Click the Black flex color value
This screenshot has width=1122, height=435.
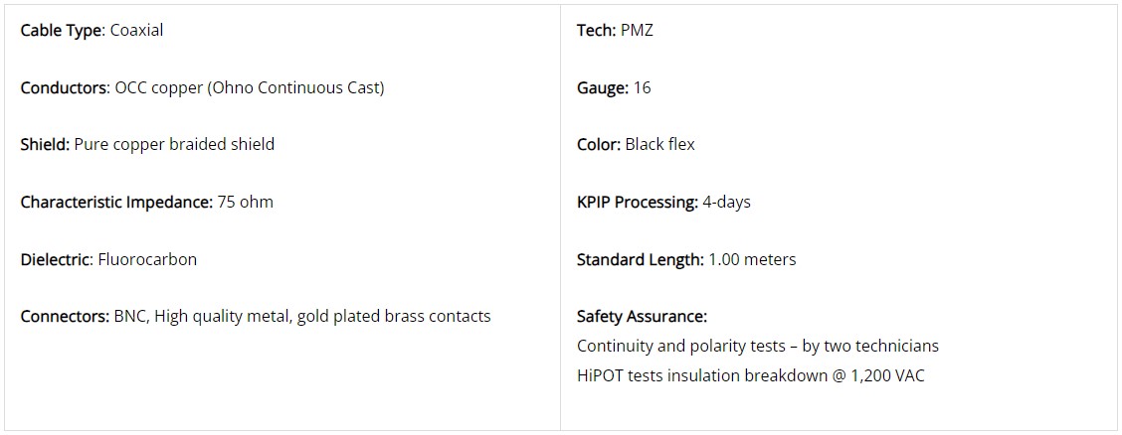pos(659,144)
